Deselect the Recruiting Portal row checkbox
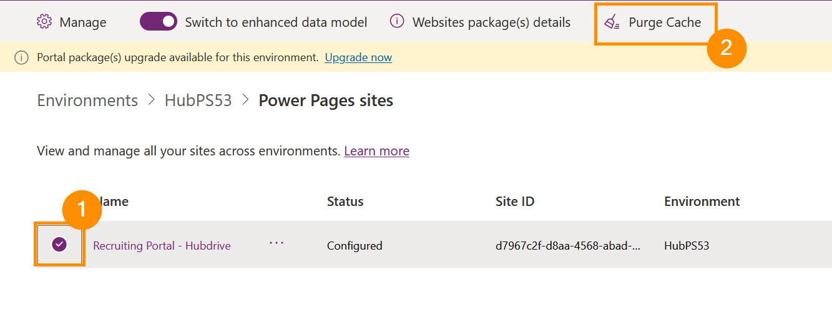Screen dimensions: 832x317 click(x=59, y=245)
